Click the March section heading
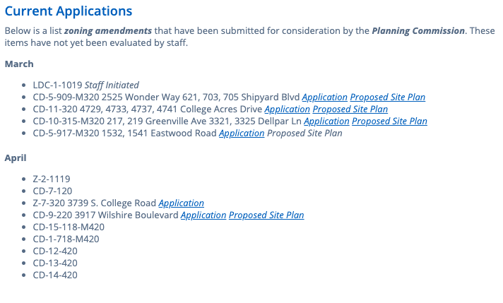The width and height of the screenshot is (503, 303). click(x=19, y=64)
